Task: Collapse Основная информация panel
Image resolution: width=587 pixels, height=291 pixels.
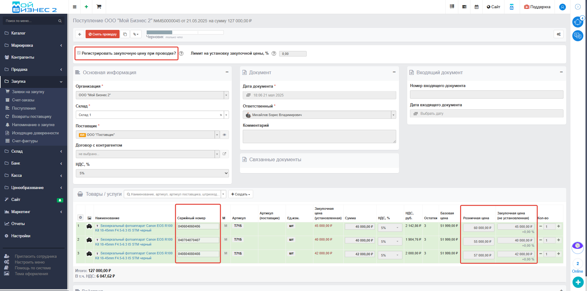Action: [x=227, y=72]
